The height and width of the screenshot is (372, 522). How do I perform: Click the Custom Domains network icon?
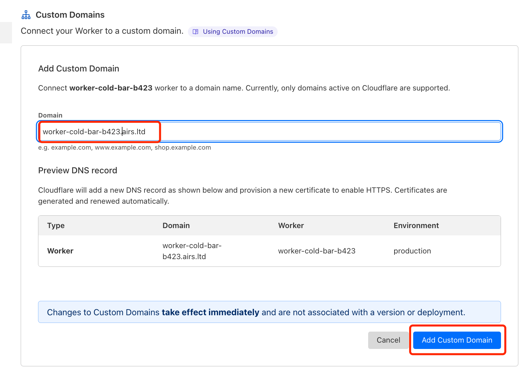26,15
